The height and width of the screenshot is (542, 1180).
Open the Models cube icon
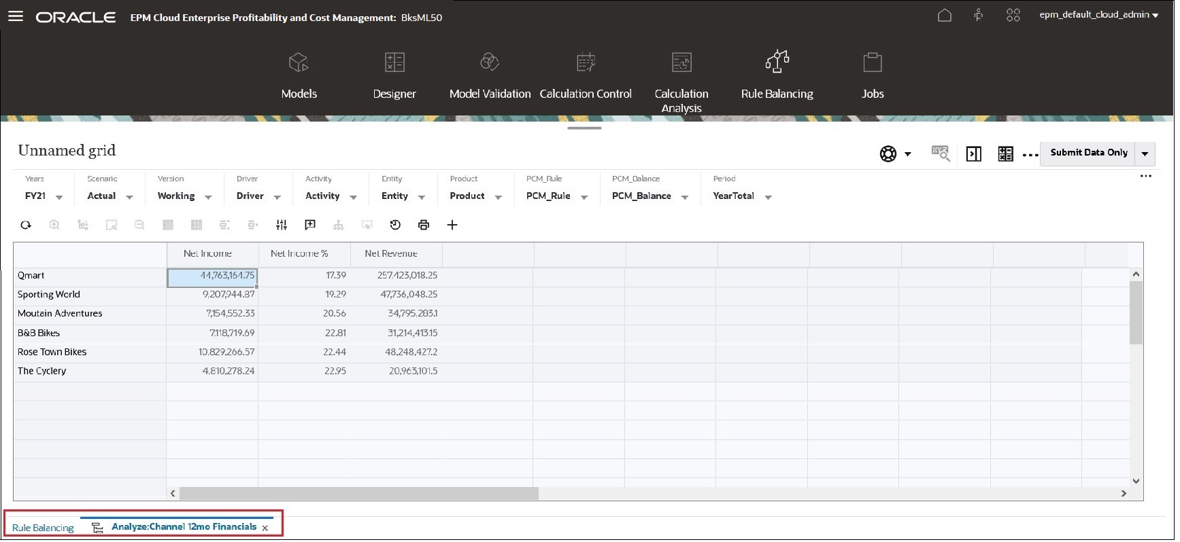click(299, 62)
